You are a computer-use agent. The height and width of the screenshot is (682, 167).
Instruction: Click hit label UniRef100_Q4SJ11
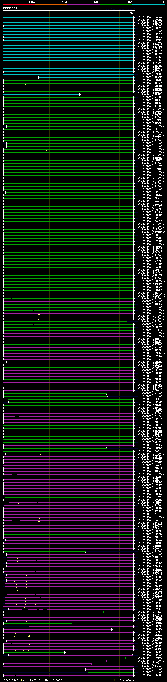point(150,520)
